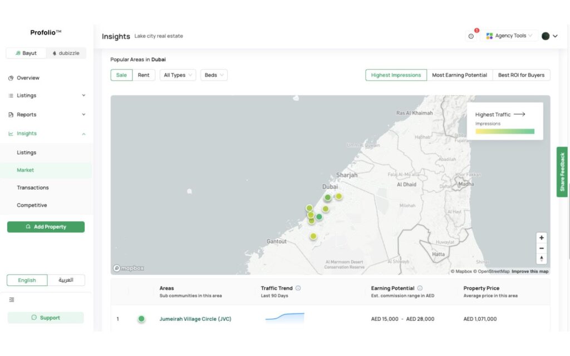This screenshot has height=356, width=570.
Task: Open the profile menu chevron
Action: [555, 36]
